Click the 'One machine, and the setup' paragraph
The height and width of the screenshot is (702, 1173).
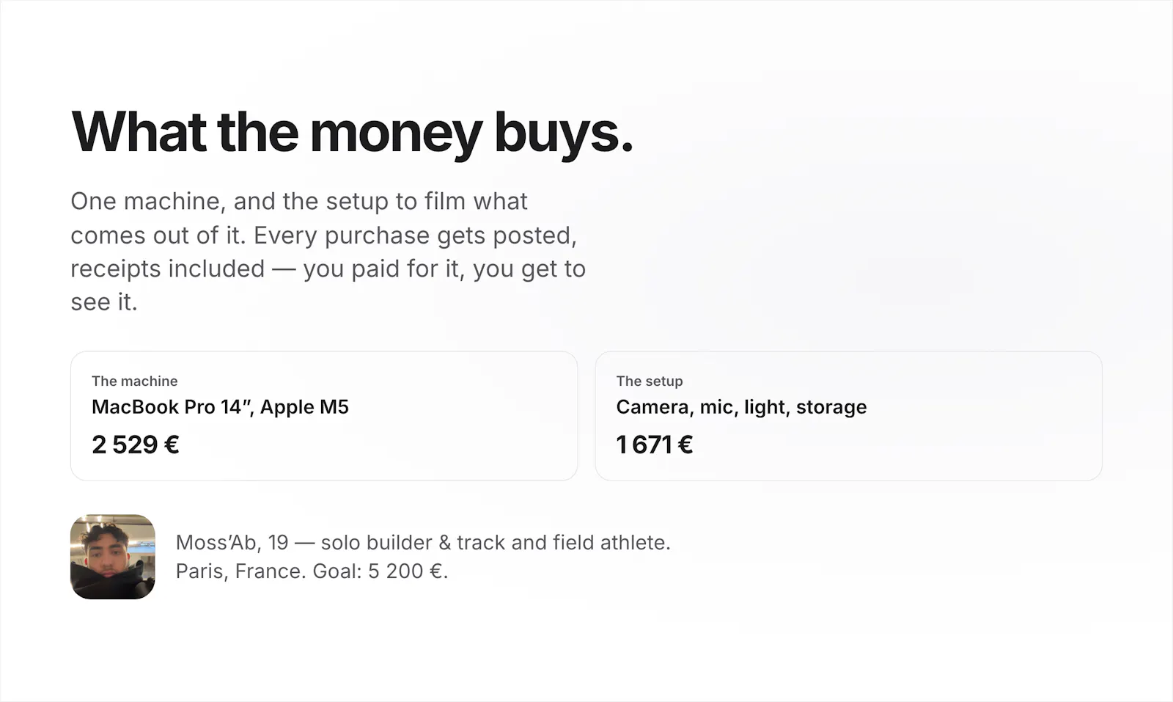click(x=328, y=252)
